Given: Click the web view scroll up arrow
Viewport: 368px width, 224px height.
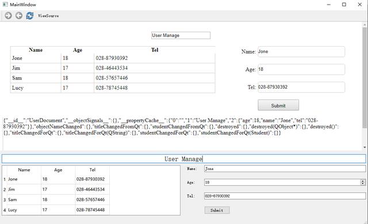Looking at the screenshot, I should point(365,24).
